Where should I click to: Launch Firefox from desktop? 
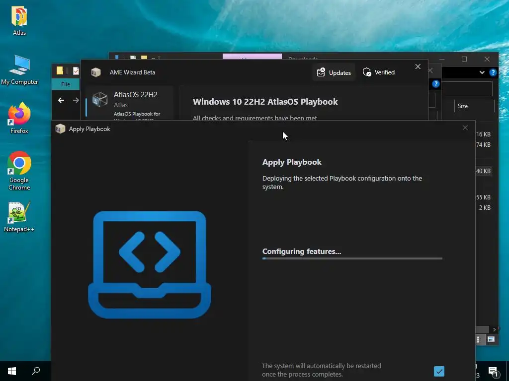pyautogui.click(x=19, y=118)
